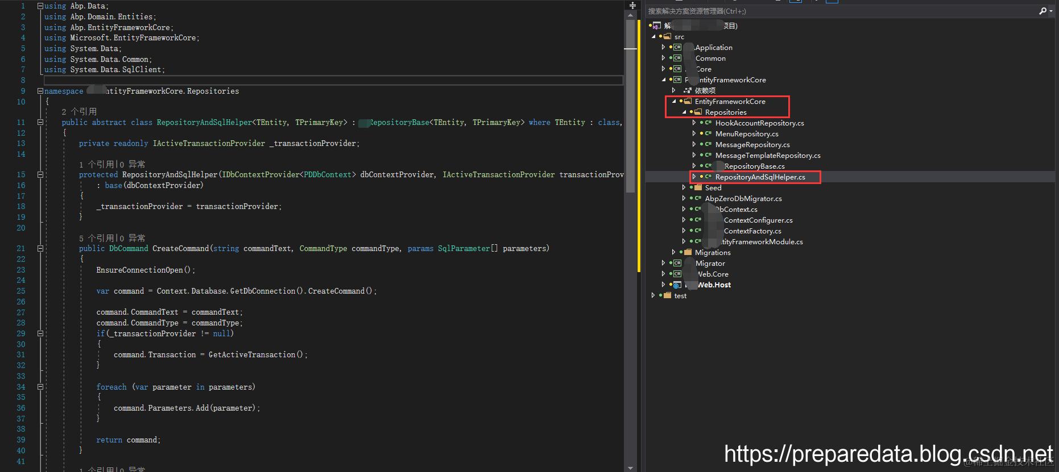Click the C# project icon of .Application
The width and height of the screenshot is (1059, 472).
[x=677, y=47]
